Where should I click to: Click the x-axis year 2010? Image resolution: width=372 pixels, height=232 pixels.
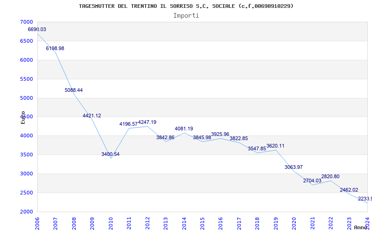(x=111, y=223)
